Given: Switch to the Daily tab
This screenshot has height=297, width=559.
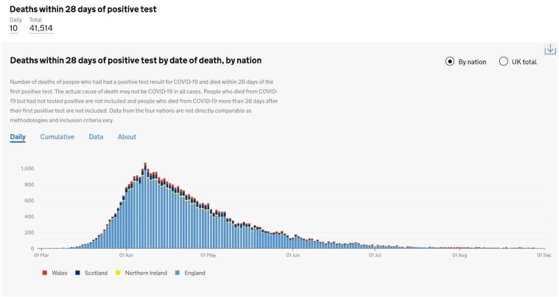Looking at the screenshot, I should [18, 137].
